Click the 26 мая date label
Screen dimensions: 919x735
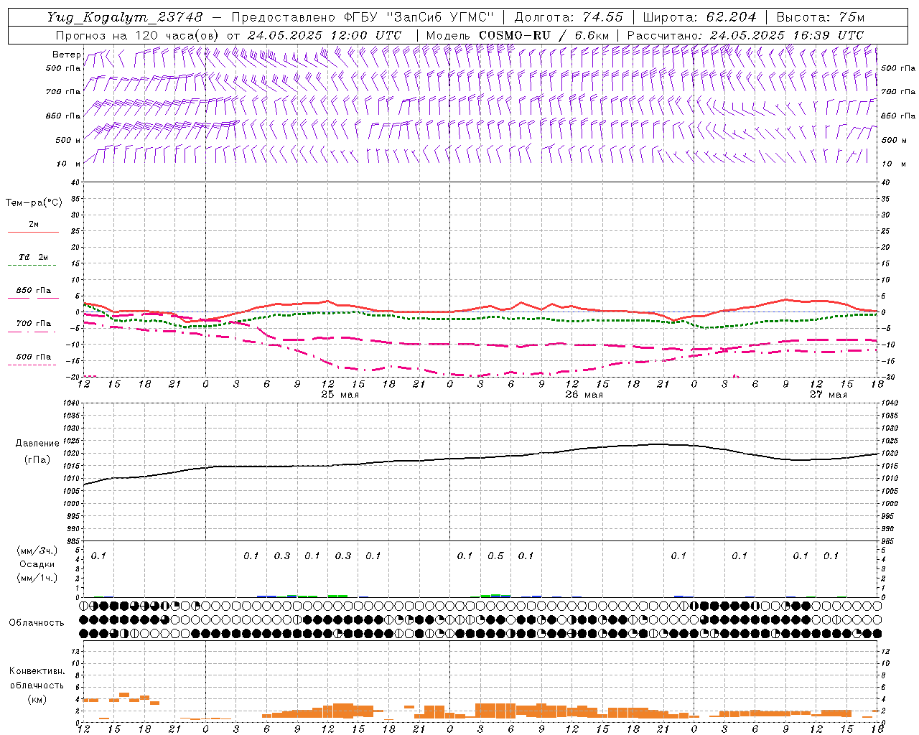[584, 395]
